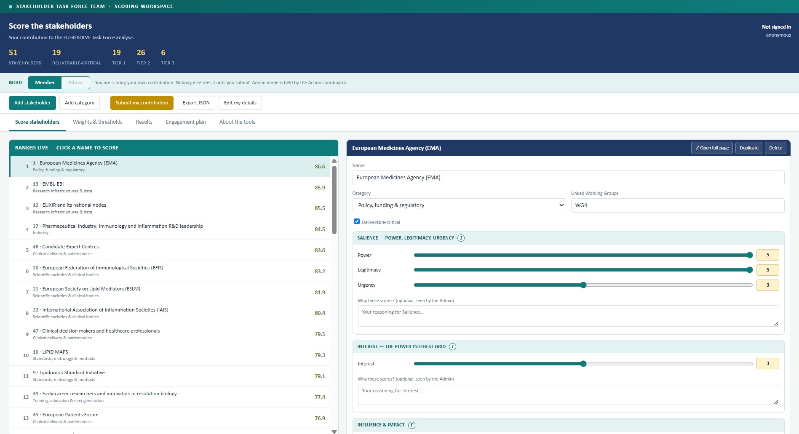Go to Results tab
Screen dimensions: 799x434
click(x=144, y=122)
